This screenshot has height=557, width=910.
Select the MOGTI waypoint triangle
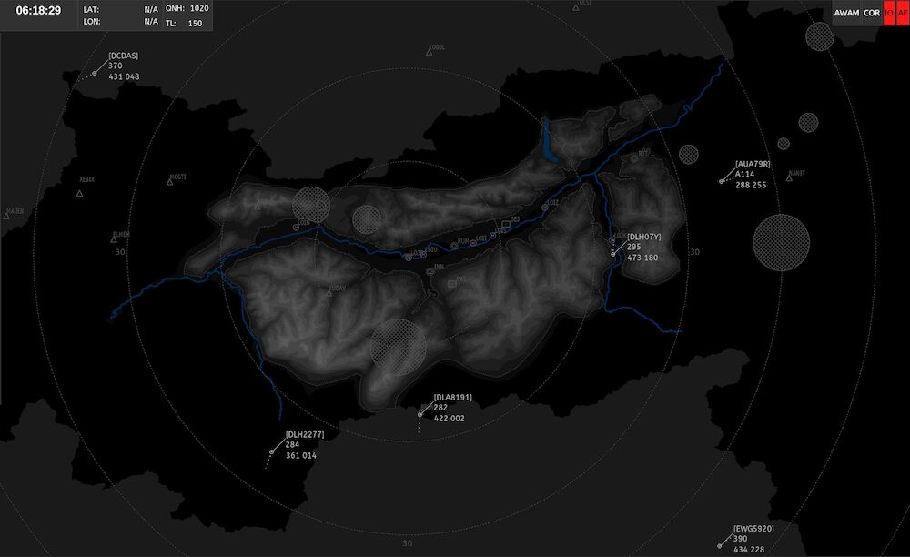pos(169,182)
